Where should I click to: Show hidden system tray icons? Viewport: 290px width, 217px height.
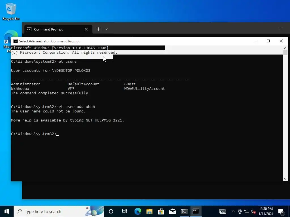click(x=233, y=211)
